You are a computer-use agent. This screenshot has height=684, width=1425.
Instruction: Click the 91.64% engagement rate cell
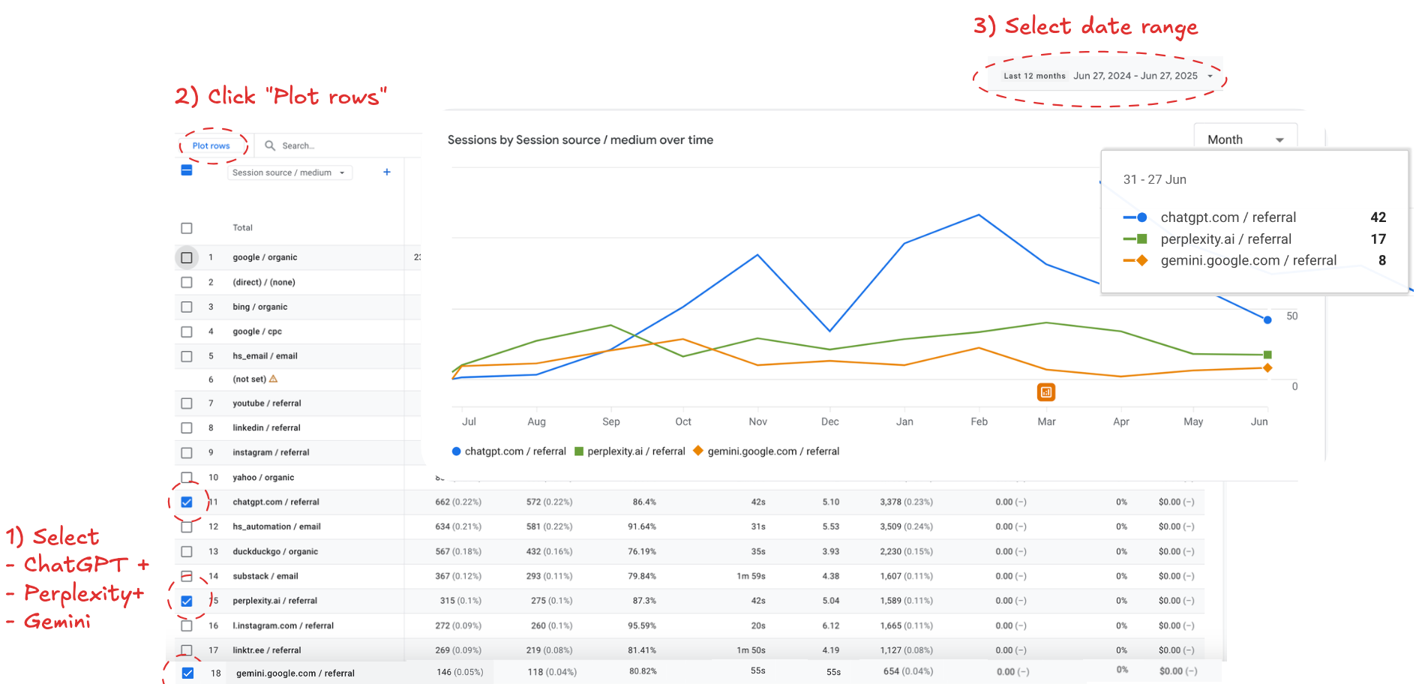tap(642, 526)
